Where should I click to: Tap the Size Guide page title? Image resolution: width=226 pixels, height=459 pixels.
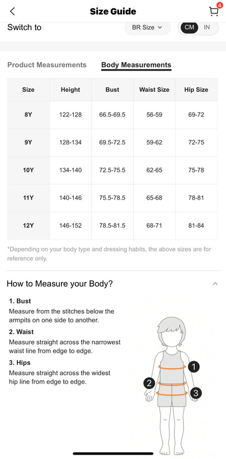point(113,12)
